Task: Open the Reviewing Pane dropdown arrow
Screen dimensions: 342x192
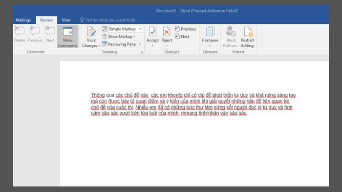Action: point(140,44)
